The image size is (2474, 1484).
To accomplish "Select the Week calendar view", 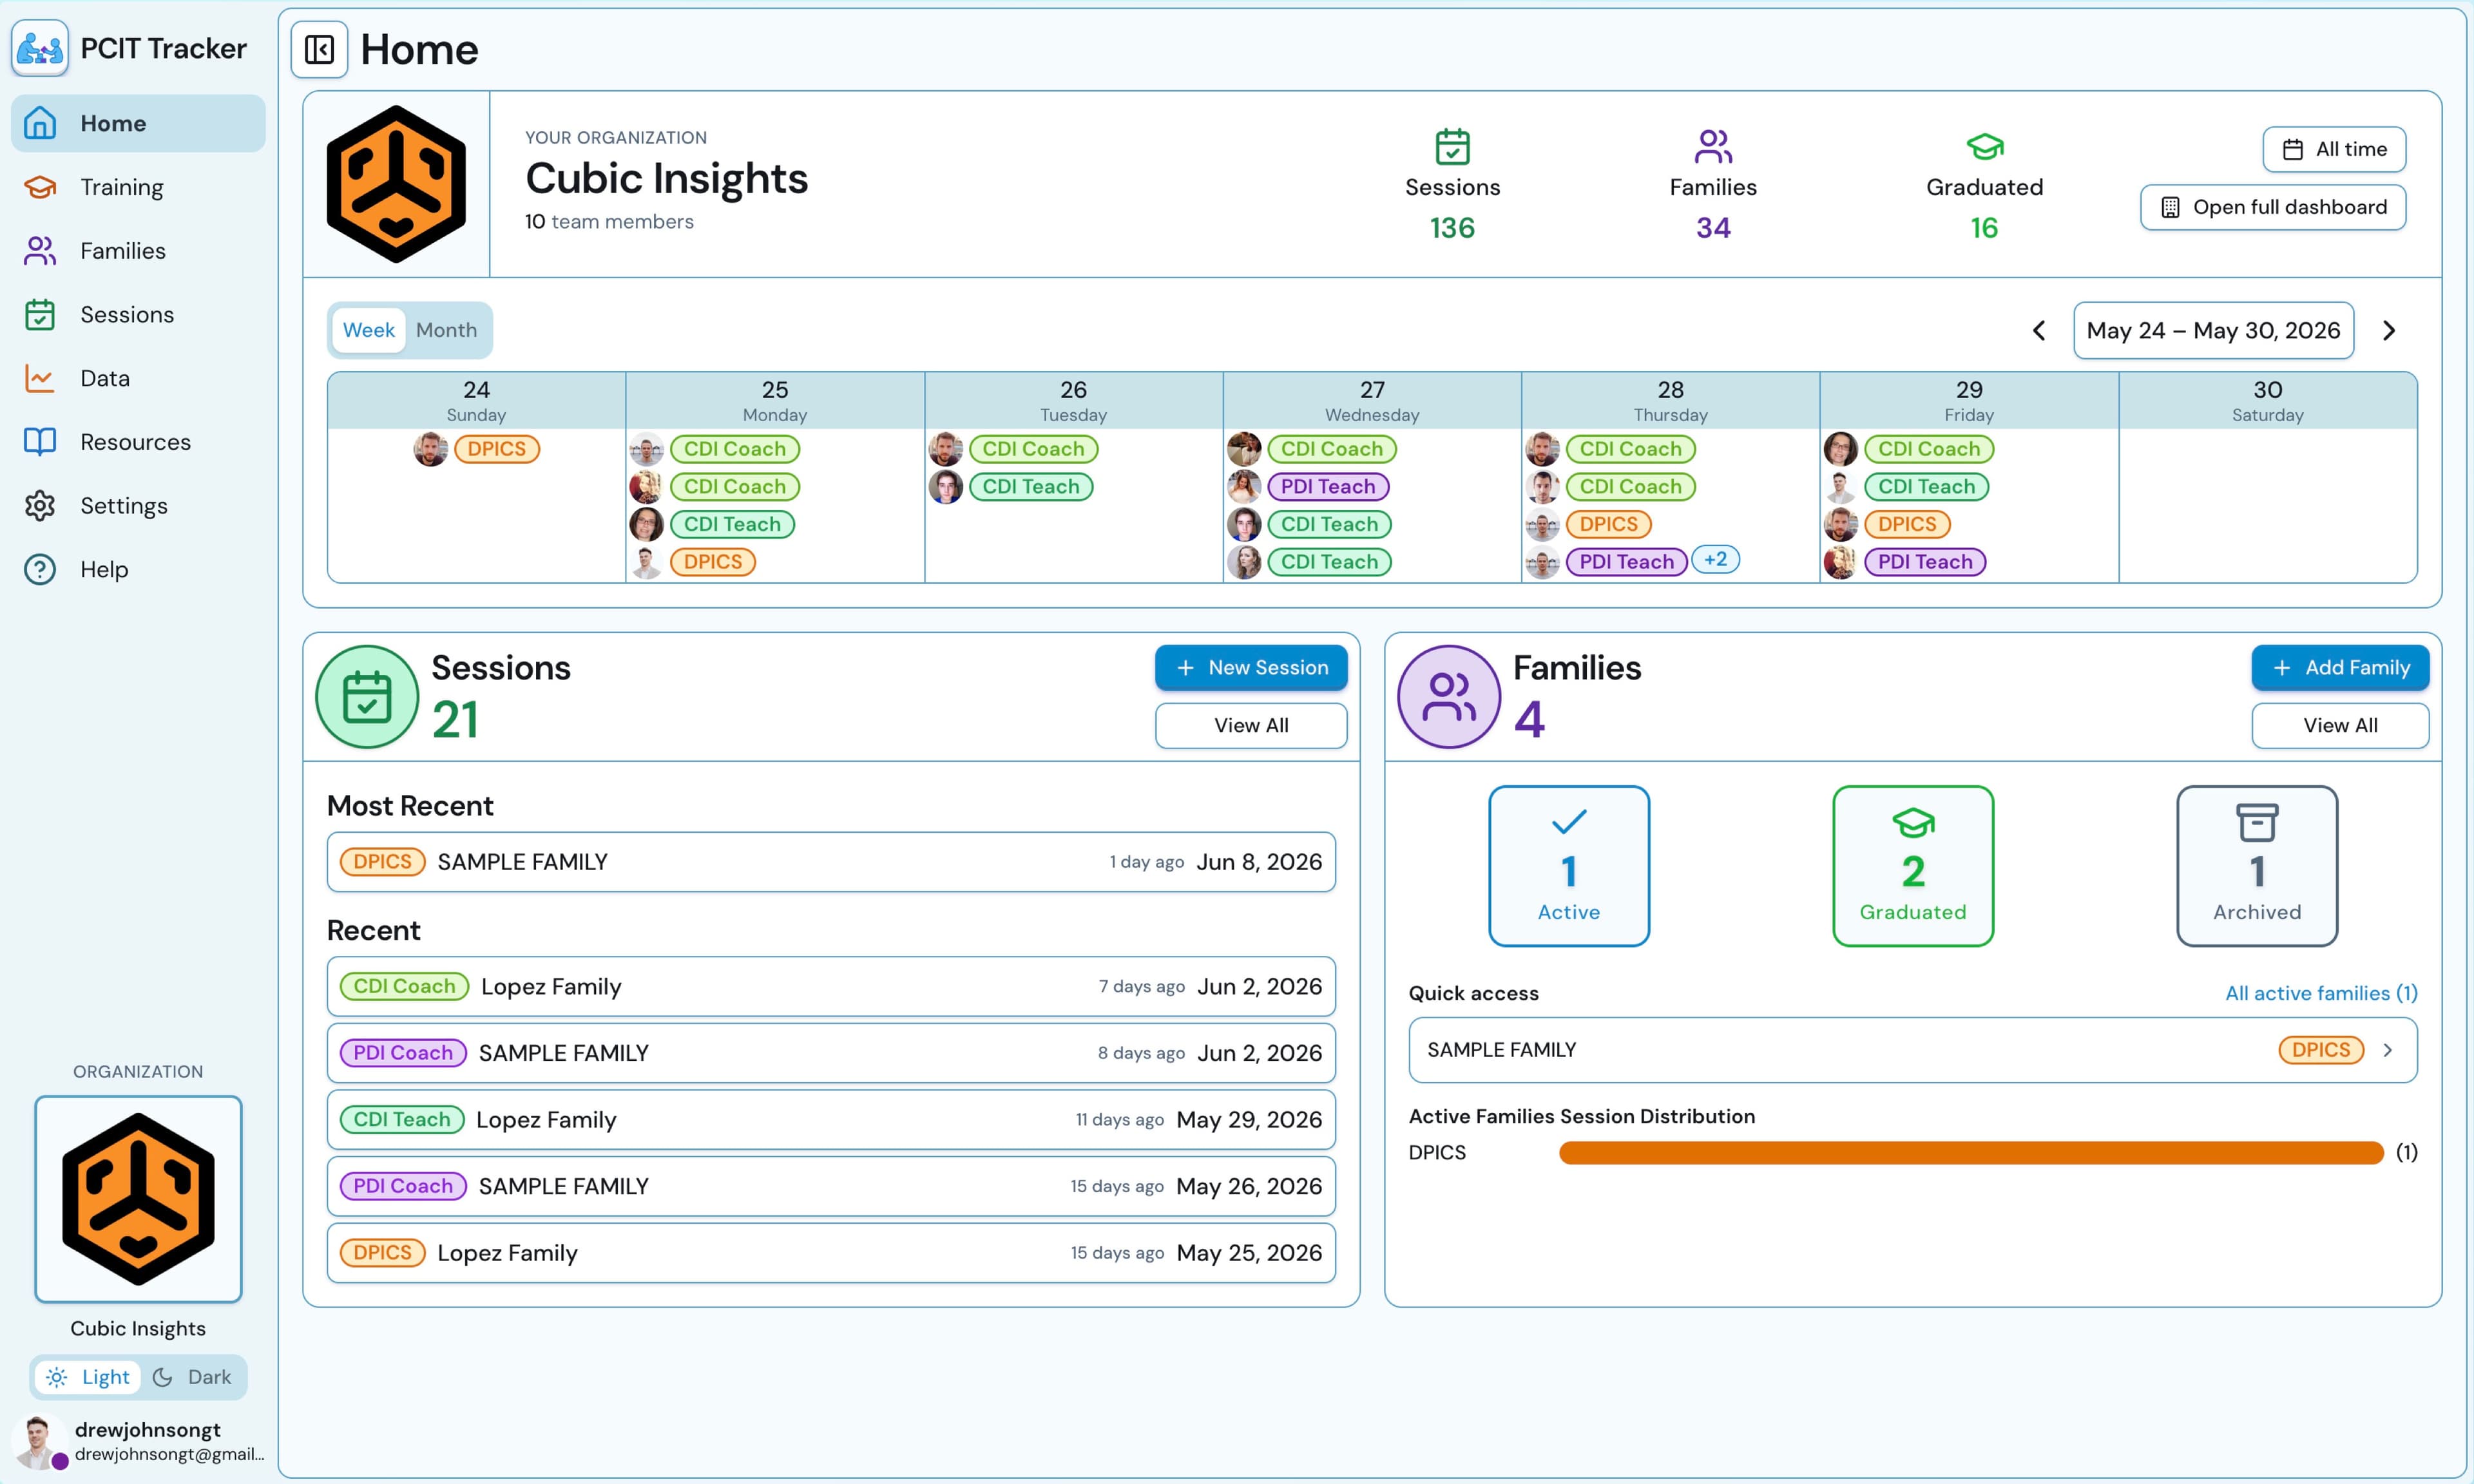I will tap(368, 330).
